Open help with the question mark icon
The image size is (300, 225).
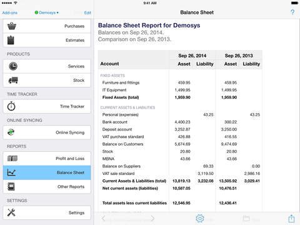coord(292,12)
